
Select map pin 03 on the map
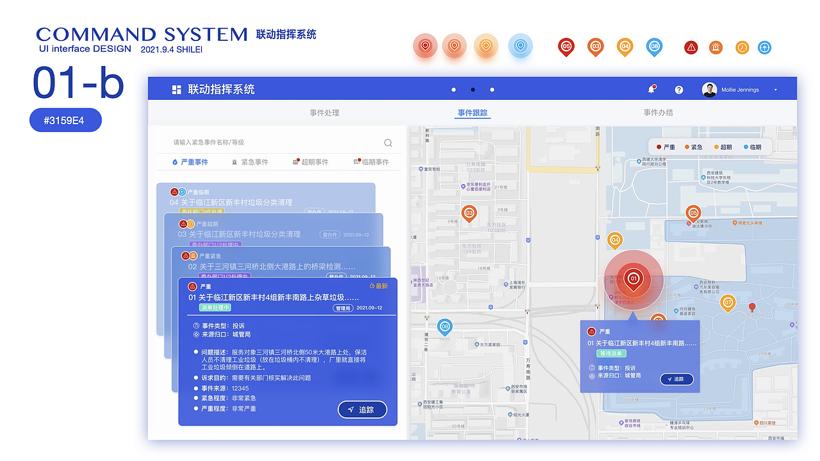click(469, 213)
